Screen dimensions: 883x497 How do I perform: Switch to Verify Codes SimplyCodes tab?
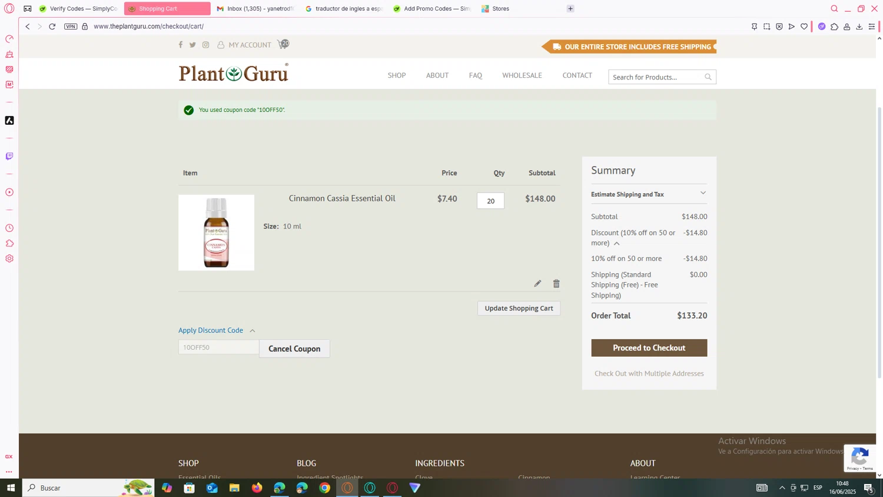78,9
